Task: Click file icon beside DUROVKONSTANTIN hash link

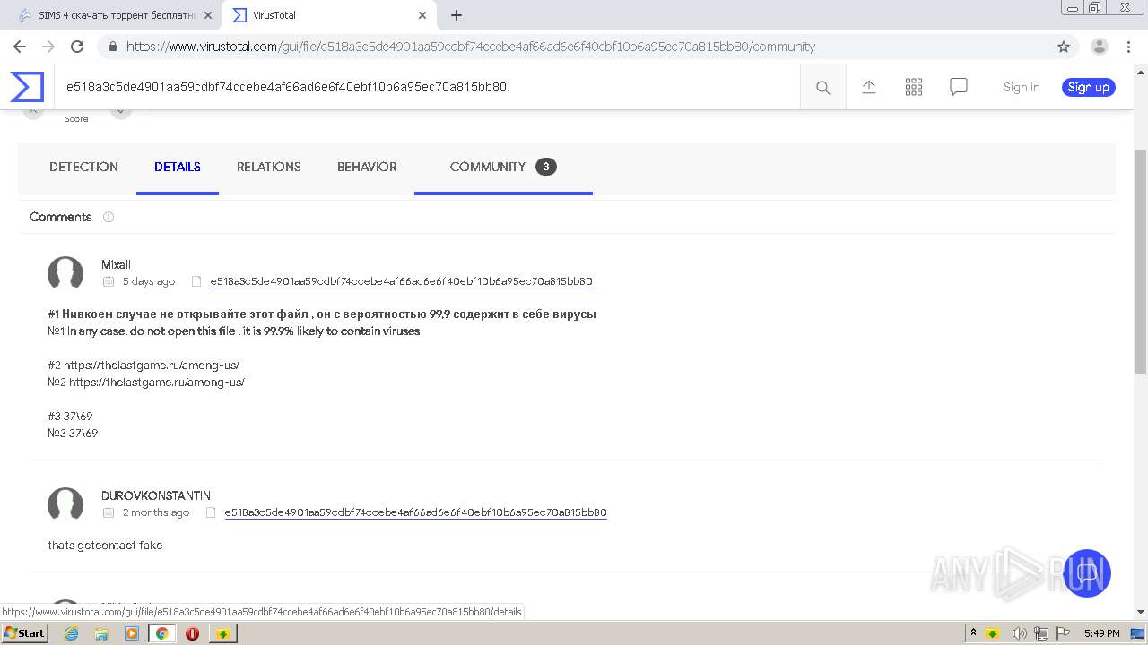Action: [211, 512]
